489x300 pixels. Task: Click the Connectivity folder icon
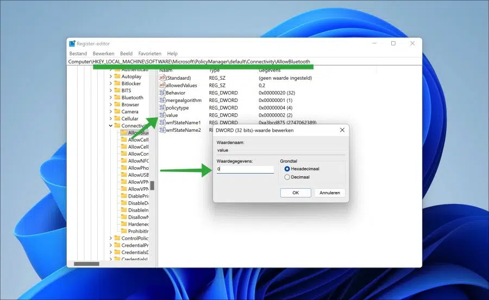click(x=117, y=125)
